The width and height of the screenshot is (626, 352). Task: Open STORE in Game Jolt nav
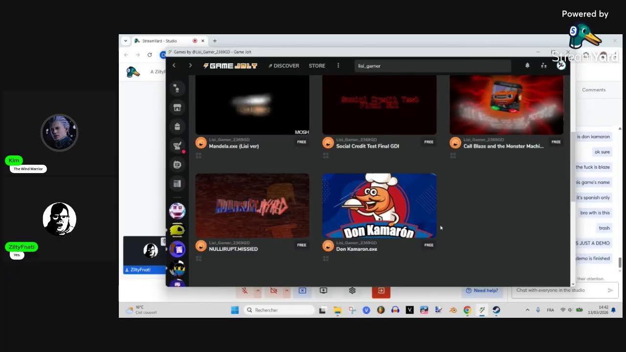pyautogui.click(x=317, y=66)
